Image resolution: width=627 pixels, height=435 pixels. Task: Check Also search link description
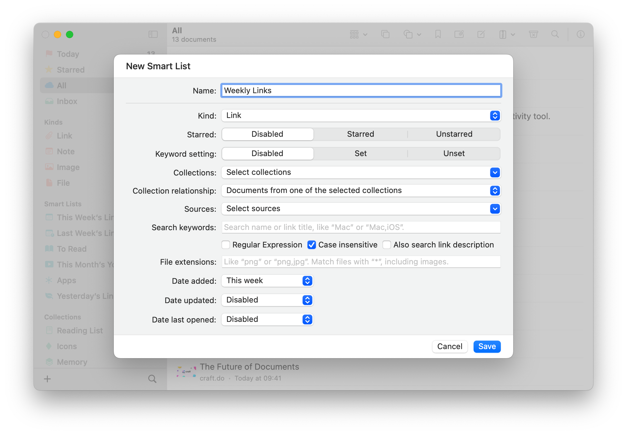(x=387, y=245)
